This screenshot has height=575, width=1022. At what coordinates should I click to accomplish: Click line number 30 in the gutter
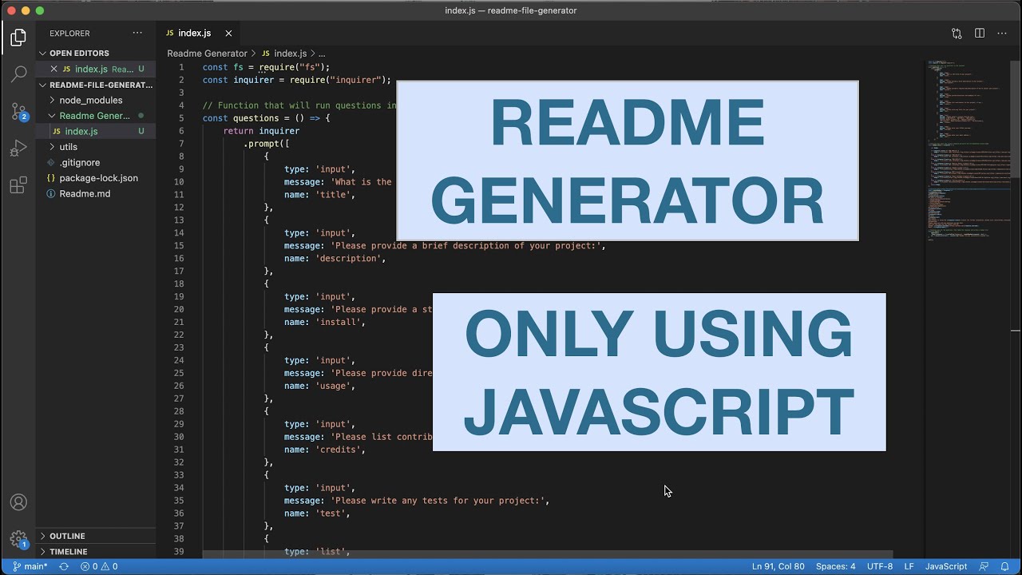point(179,437)
